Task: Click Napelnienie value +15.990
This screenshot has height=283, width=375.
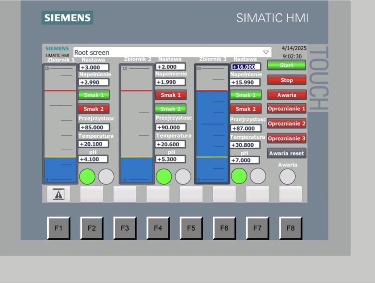Action: coord(245,82)
